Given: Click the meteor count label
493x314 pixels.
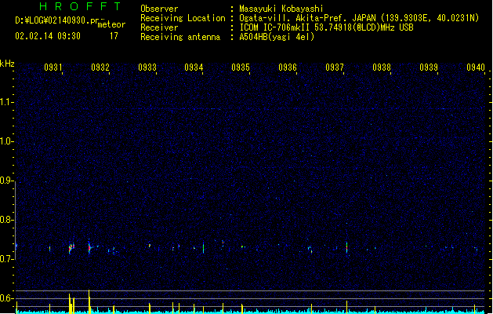Looking at the screenshot, I should click(111, 24).
